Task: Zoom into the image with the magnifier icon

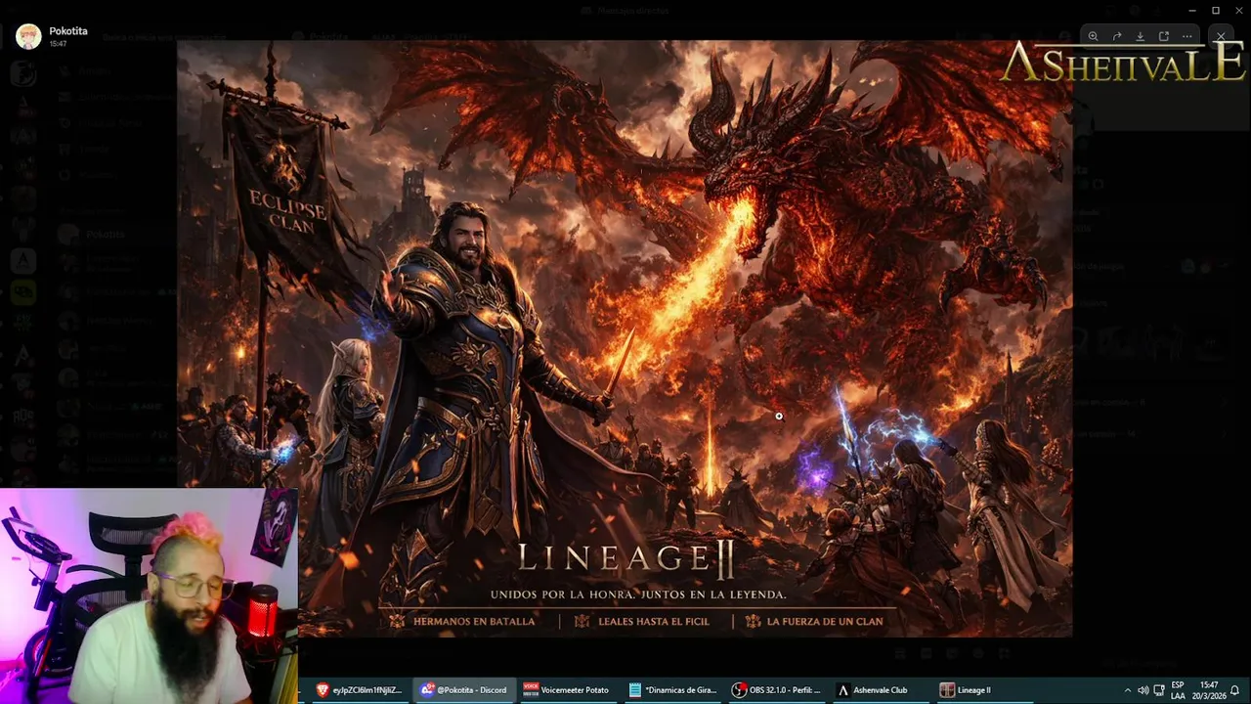Action: (x=1093, y=36)
